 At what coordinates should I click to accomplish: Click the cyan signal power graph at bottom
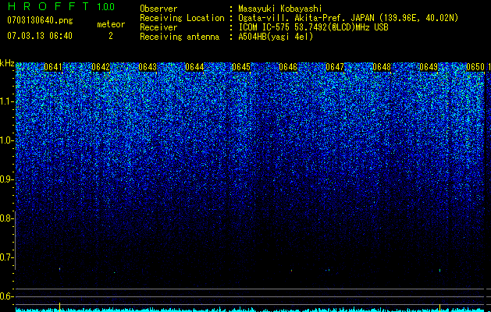click(x=250, y=310)
